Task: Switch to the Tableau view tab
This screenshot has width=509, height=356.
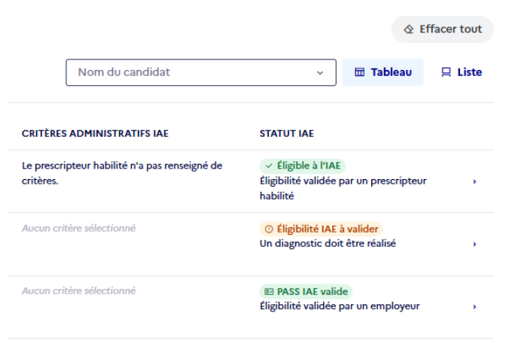Action: [383, 72]
